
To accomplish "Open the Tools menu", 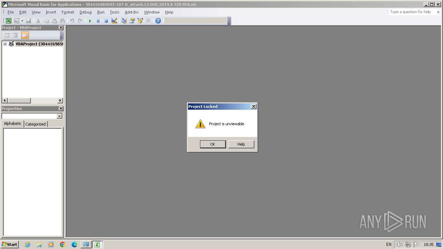I will (115, 12).
